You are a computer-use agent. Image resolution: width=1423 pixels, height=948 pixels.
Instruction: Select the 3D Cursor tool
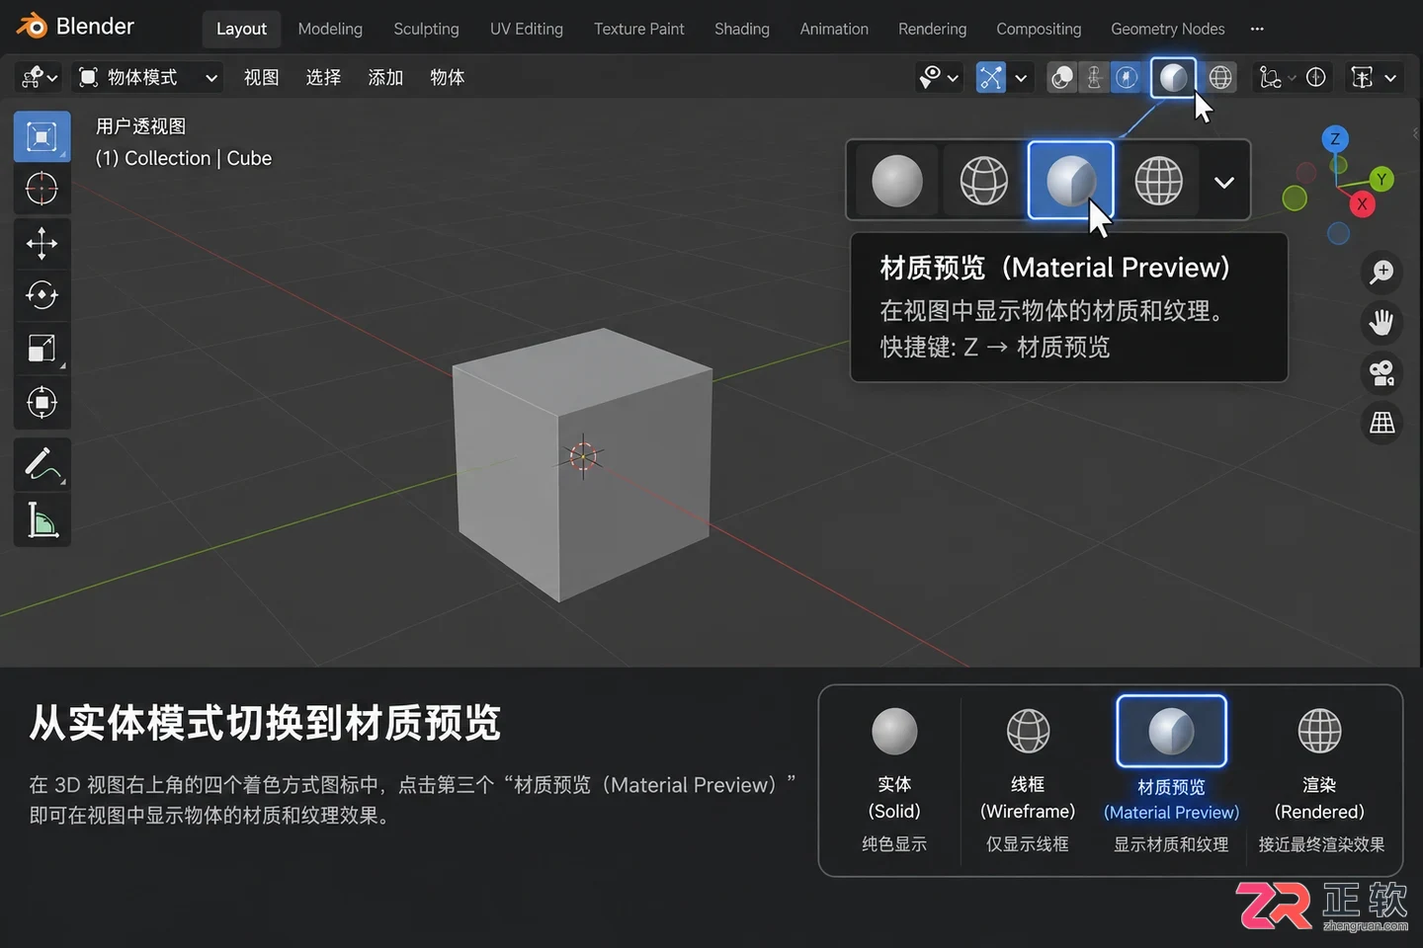click(42, 189)
